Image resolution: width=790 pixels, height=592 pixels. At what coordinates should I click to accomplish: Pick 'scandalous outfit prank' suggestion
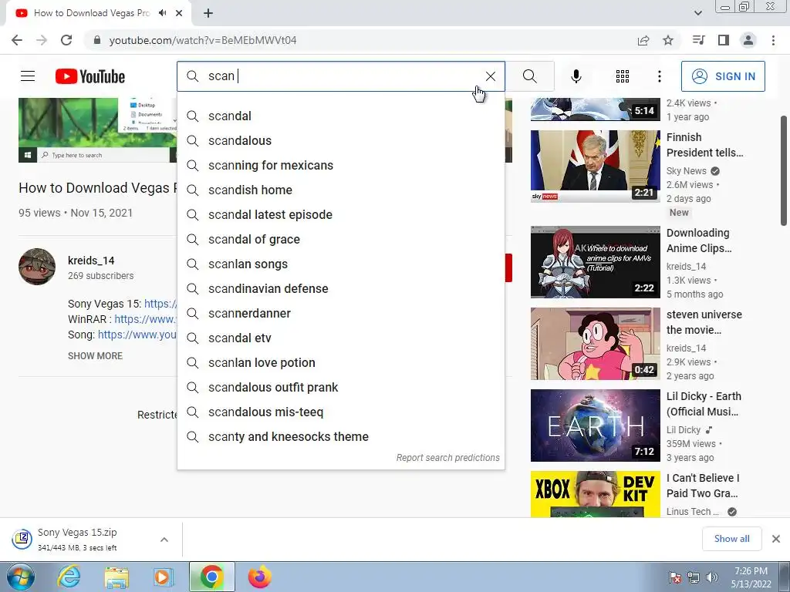(340, 388)
